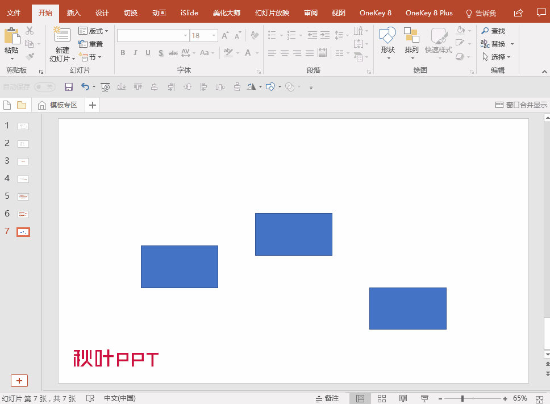Expand the Layout (版式) dropdown

coord(93,31)
